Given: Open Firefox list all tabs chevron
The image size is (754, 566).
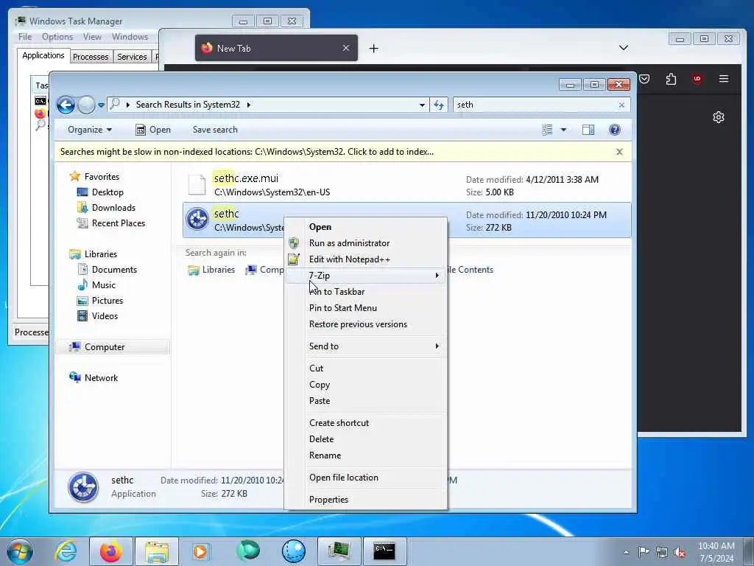Looking at the screenshot, I should (x=624, y=48).
